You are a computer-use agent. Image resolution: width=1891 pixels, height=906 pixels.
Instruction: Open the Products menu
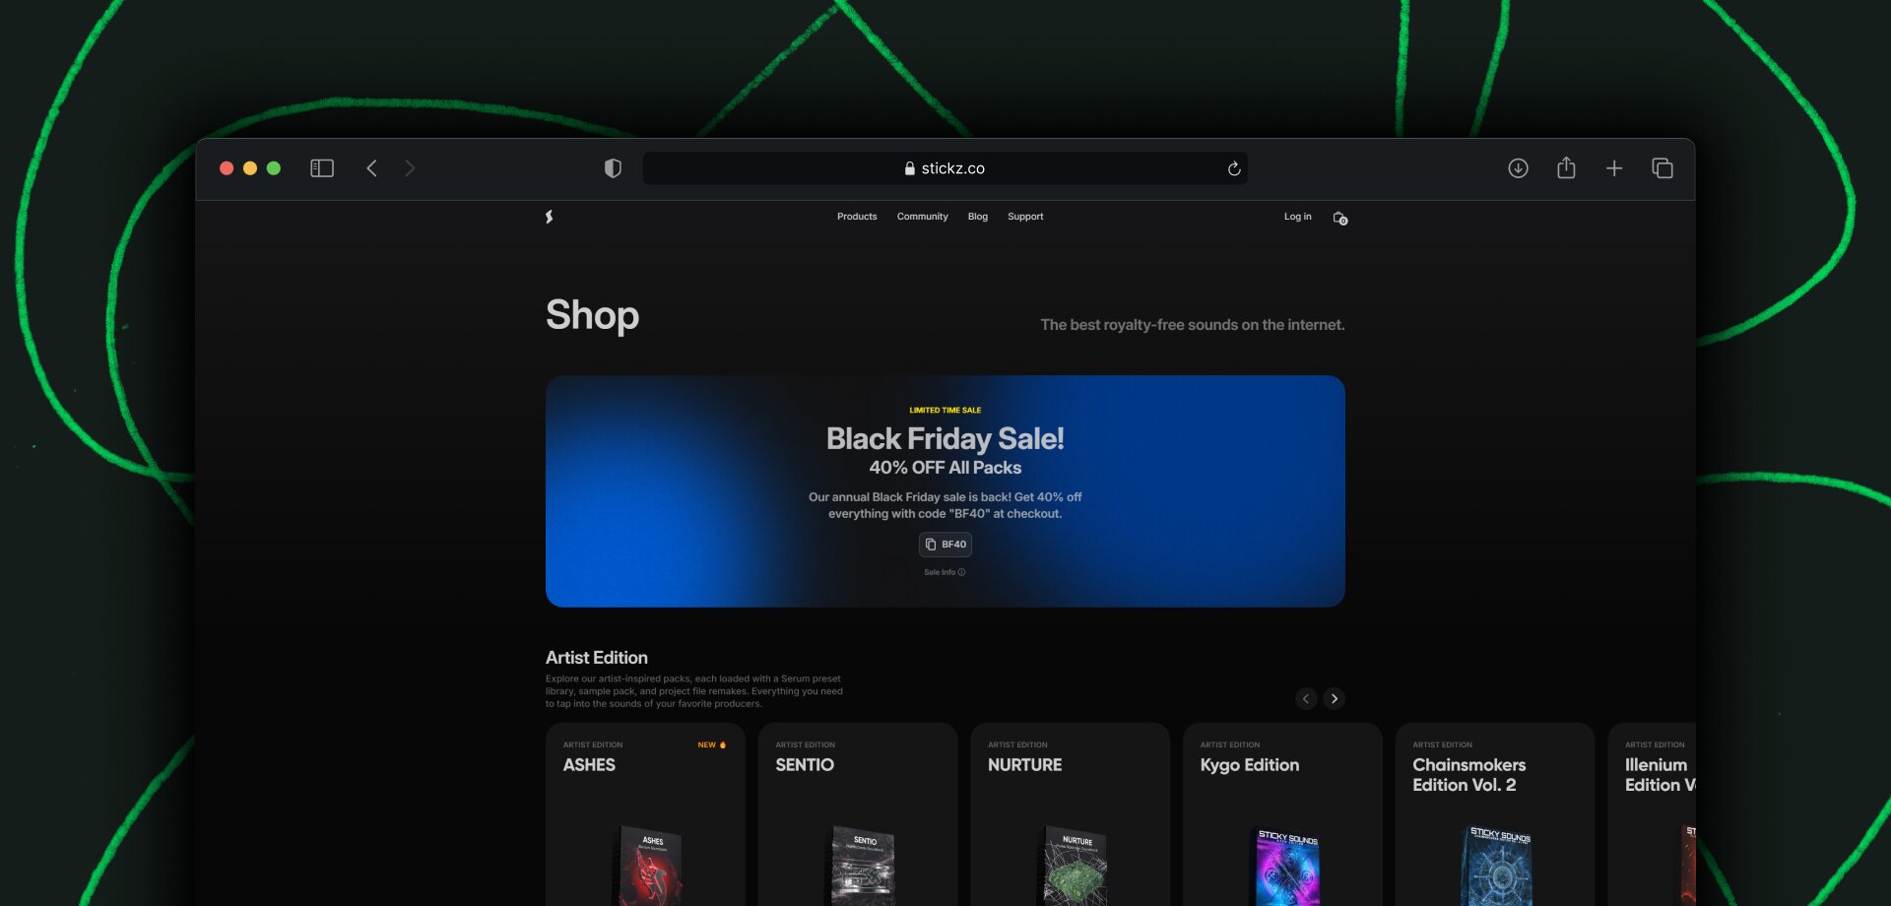(857, 217)
